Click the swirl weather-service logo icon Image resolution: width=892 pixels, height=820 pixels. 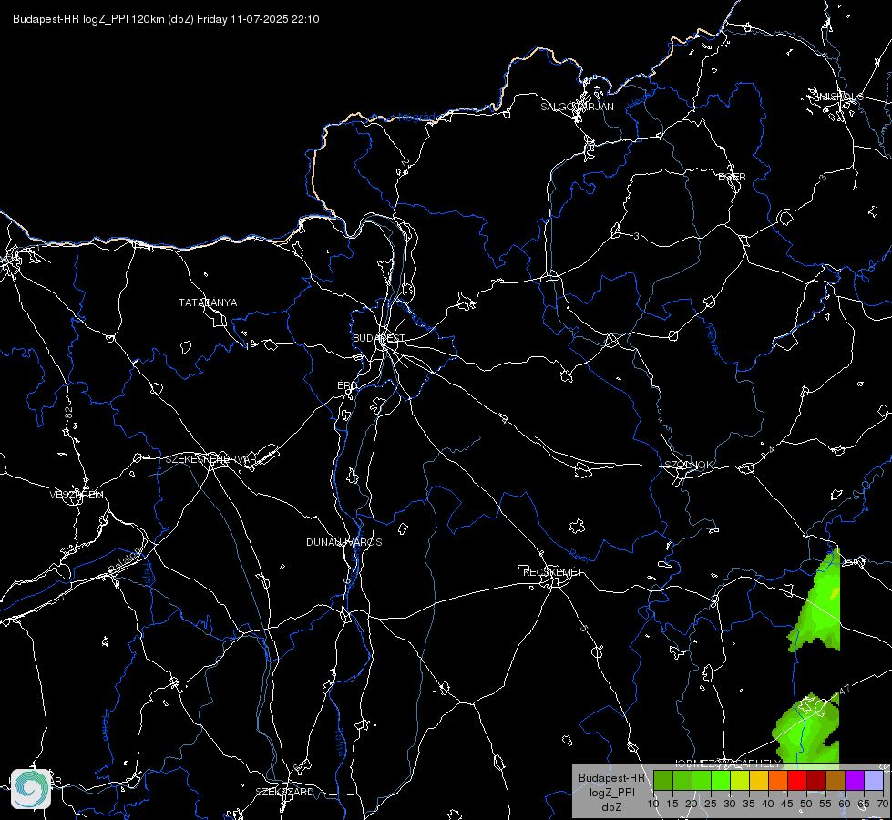[x=31, y=788]
